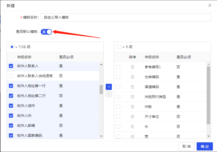This screenshot has height=152, width=217.
Task: Click the right list's scrollbar thumb
Action: click(x=208, y=95)
